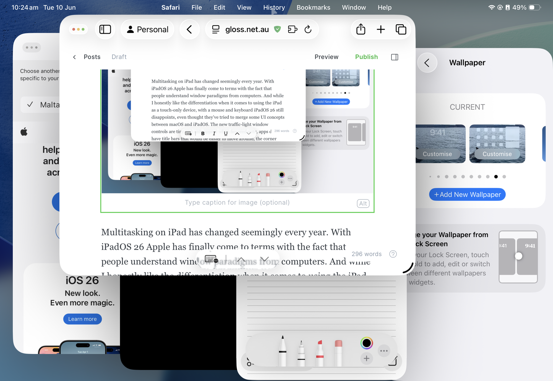Viewport: 553px width, 381px height.
Task: Open window controls of the background Apple window
Action: (x=32, y=47)
